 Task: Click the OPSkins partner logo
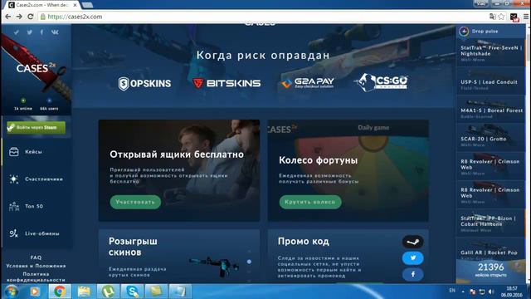pyautogui.click(x=144, y=83)
